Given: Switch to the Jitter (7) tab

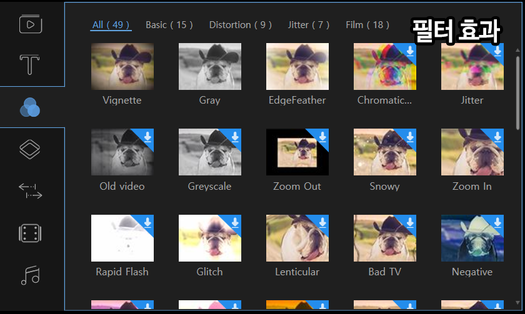Looking at the screenshot, I should 309,25.
